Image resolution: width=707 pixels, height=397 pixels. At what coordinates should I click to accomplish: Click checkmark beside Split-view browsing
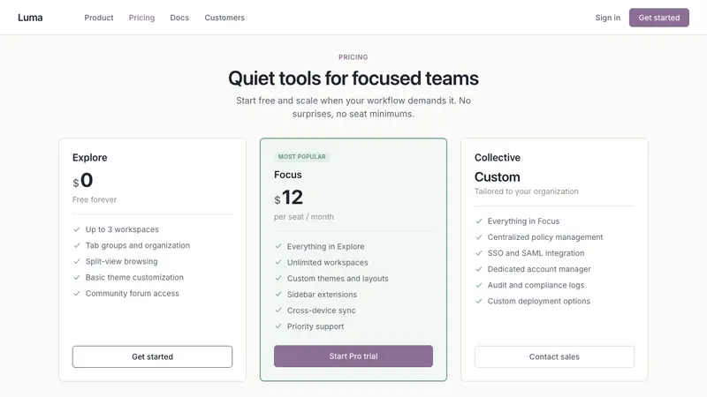tap(77, 261)
